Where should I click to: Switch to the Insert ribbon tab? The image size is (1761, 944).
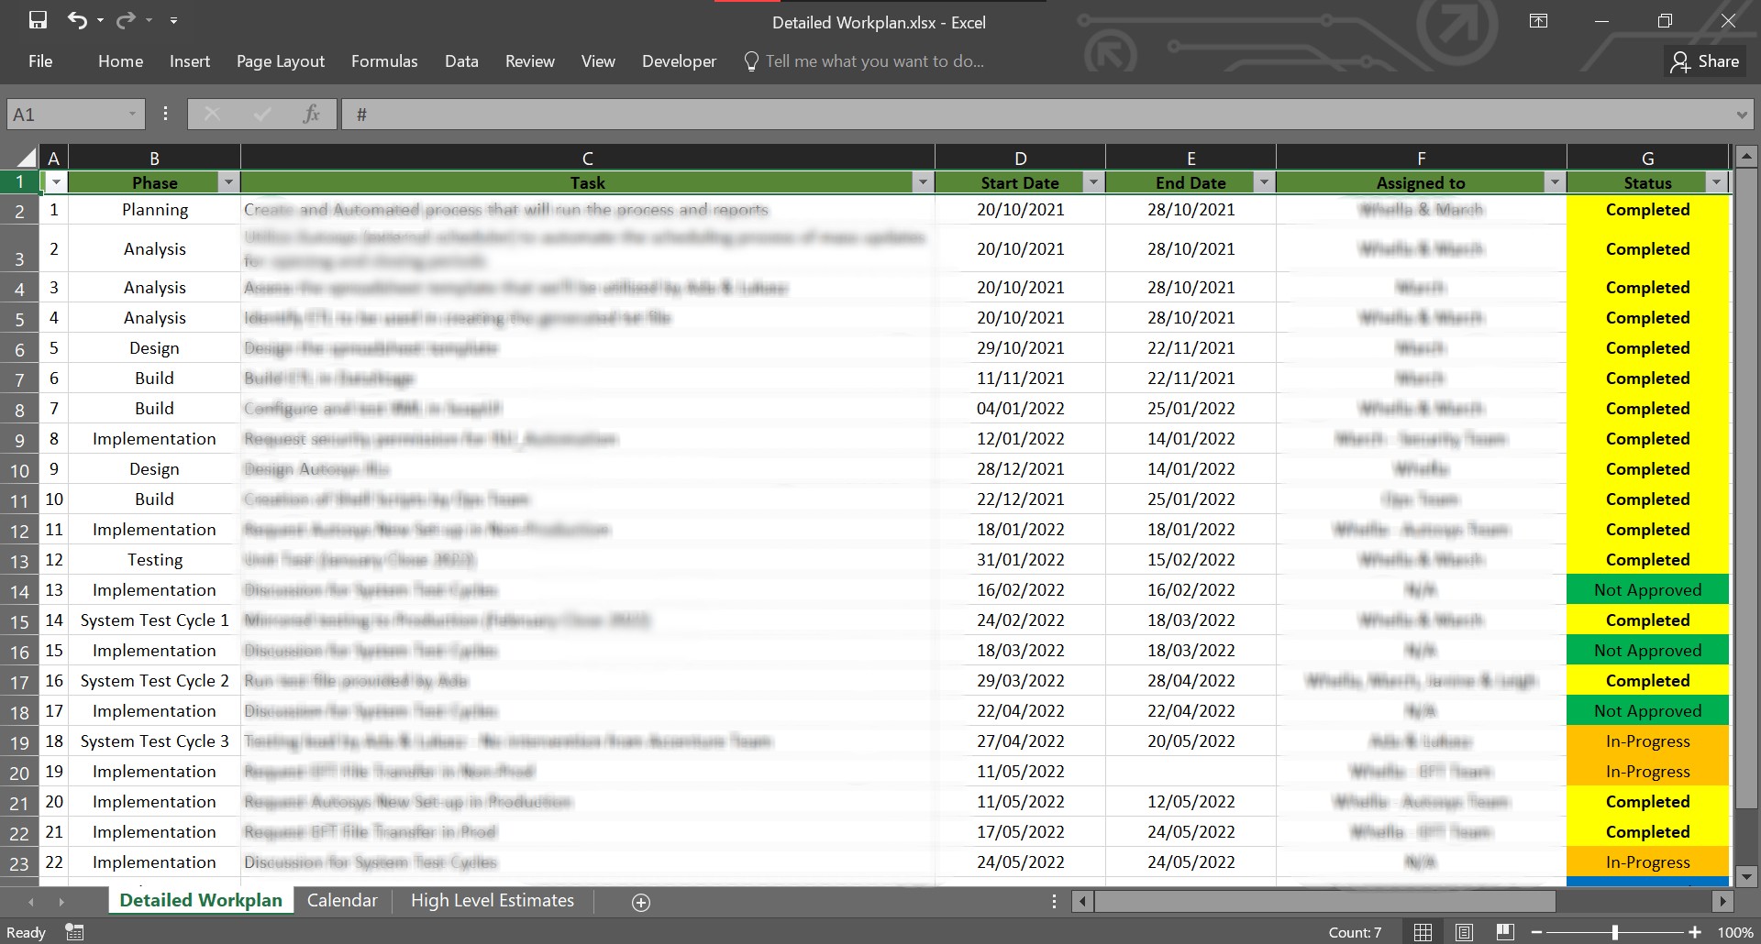tap(190, 61)
